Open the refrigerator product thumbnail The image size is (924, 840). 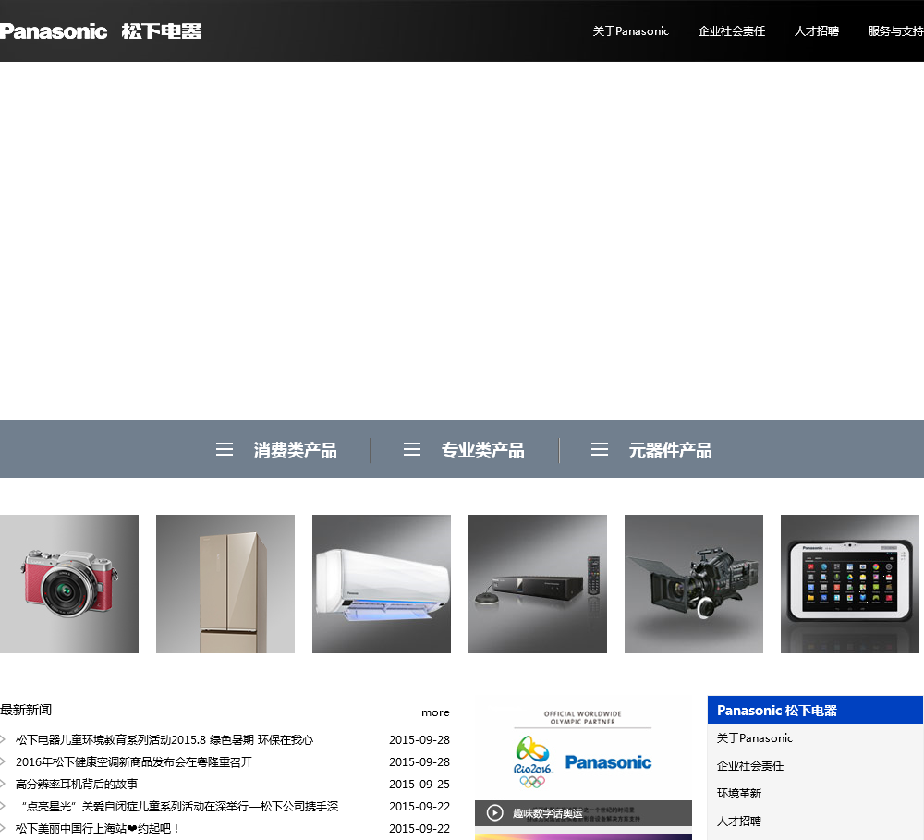tap(225, 584)
